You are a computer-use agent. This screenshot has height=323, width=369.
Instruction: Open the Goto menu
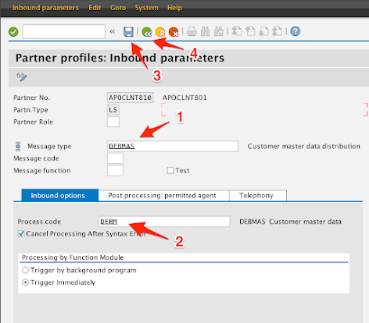[x=118, y=8]
